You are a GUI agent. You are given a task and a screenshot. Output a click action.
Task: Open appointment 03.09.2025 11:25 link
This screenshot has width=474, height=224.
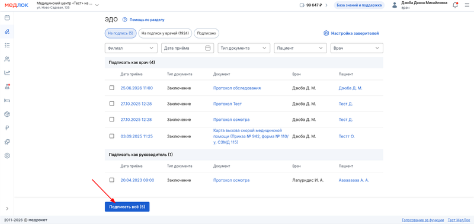tap(137, 136)
